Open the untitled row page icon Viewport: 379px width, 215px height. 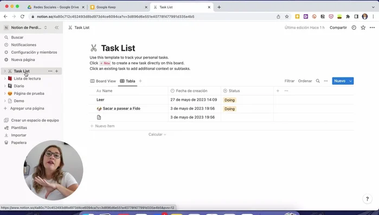pyautogui.click(x=99, y=118)
